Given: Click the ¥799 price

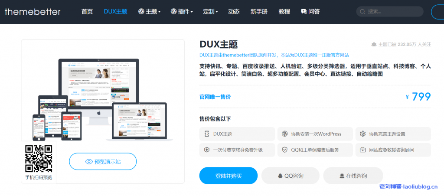Looking at the screenshot, I should click(418, 97).
